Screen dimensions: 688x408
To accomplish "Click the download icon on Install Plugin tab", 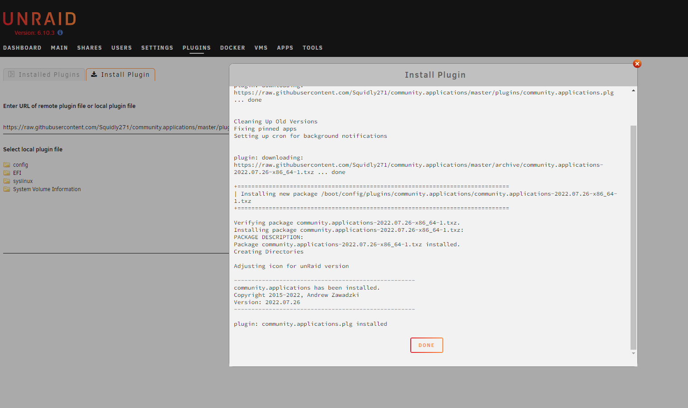I will coord(94,74).
